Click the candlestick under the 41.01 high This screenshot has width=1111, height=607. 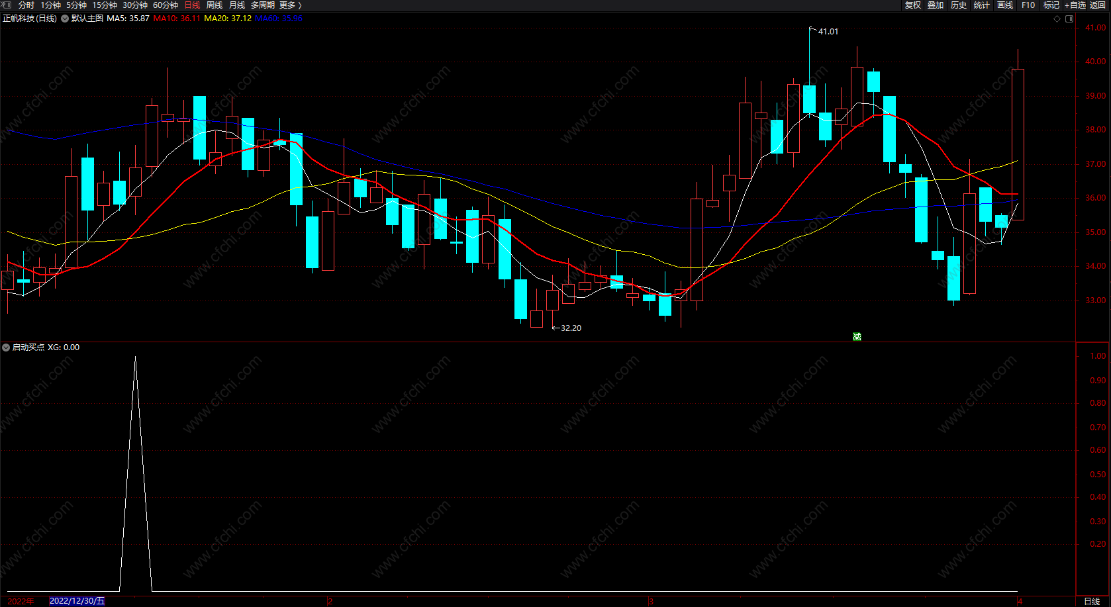(x=809, y=99)
